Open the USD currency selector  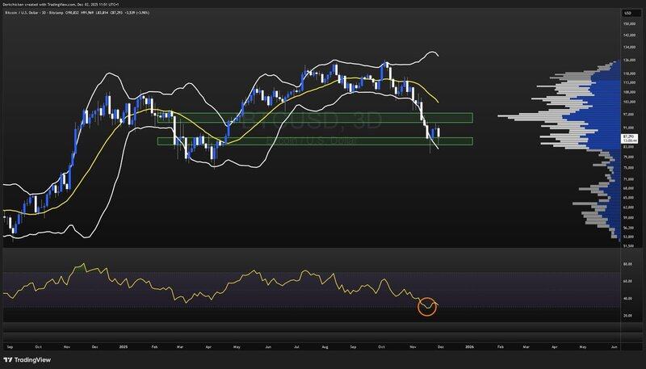click(x=627, y=13)
